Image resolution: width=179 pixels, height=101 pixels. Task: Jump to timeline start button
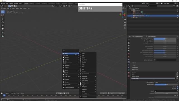59,93
